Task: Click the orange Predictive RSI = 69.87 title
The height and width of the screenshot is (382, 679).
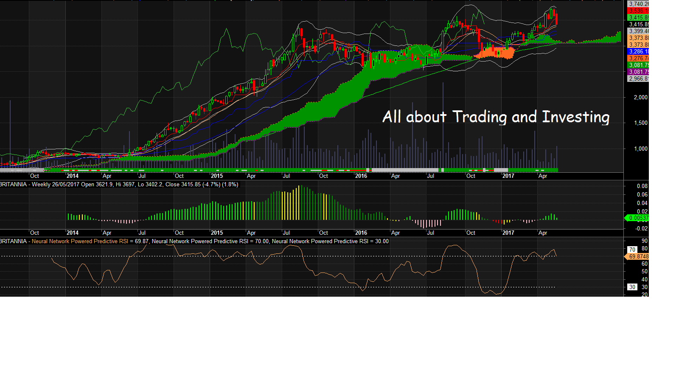Action: tap(90, 242)
